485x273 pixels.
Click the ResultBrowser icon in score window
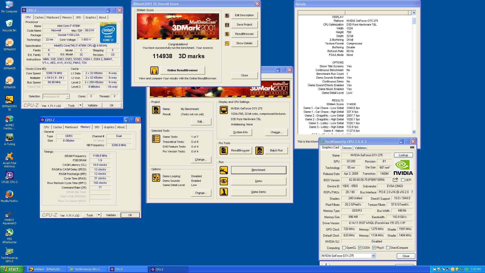point(227,34)
